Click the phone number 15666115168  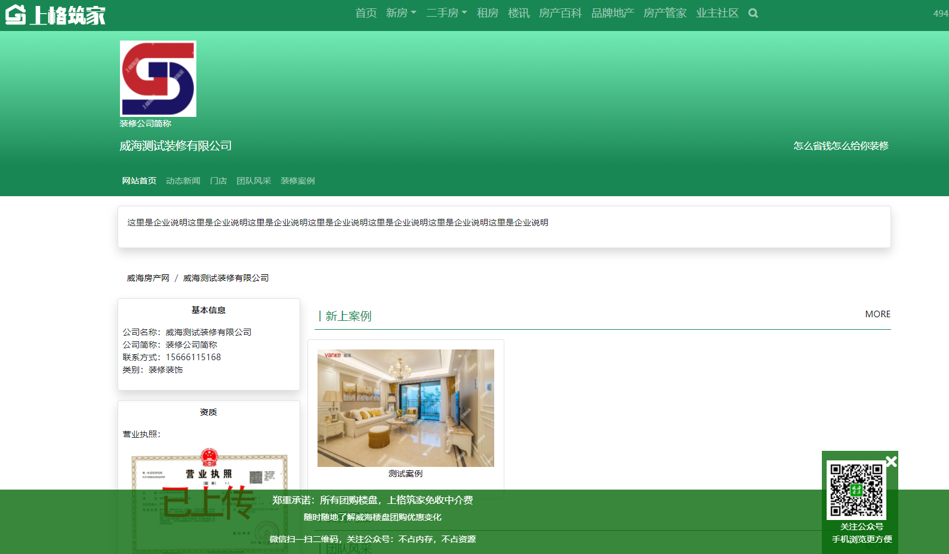click(193, 357)
